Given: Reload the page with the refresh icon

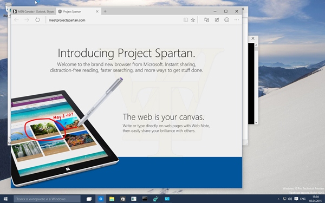Looking at the screenshot, I should 37,20.
